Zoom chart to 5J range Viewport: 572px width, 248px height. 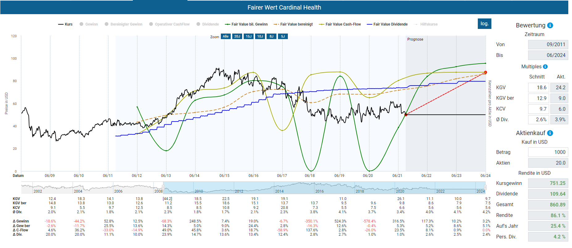pyautogui.click(x=283, y=37)
